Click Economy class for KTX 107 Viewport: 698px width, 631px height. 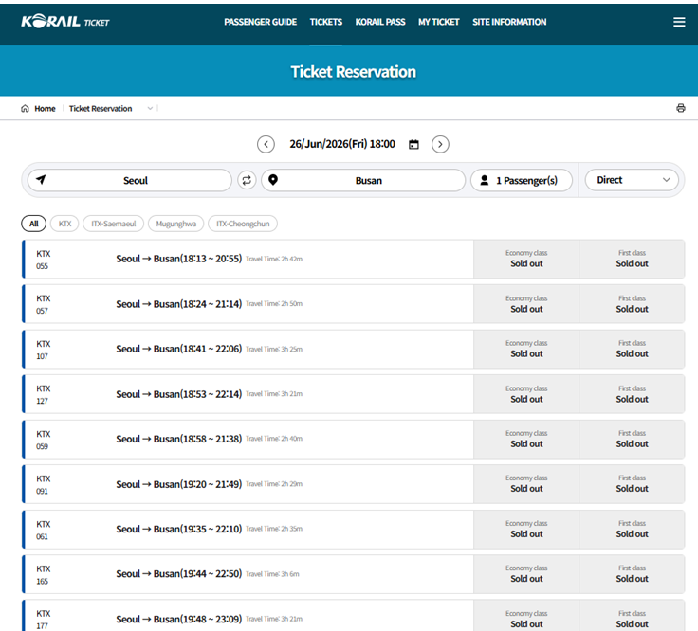tap(526, 349)
